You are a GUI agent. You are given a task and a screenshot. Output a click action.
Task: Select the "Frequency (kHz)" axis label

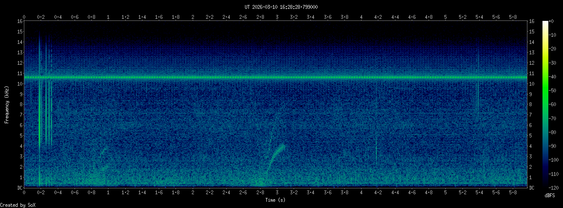click(7, 104)
